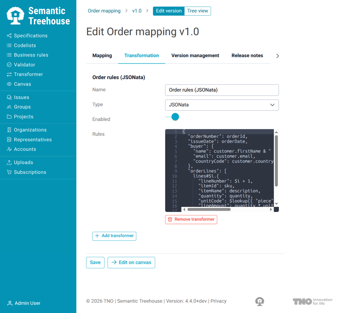Click the Issues chat icon
Viewport: 342px width, 313px height.
(x=9, y=97)
